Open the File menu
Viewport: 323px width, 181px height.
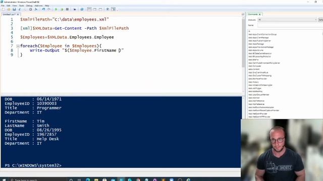[3, 6]
